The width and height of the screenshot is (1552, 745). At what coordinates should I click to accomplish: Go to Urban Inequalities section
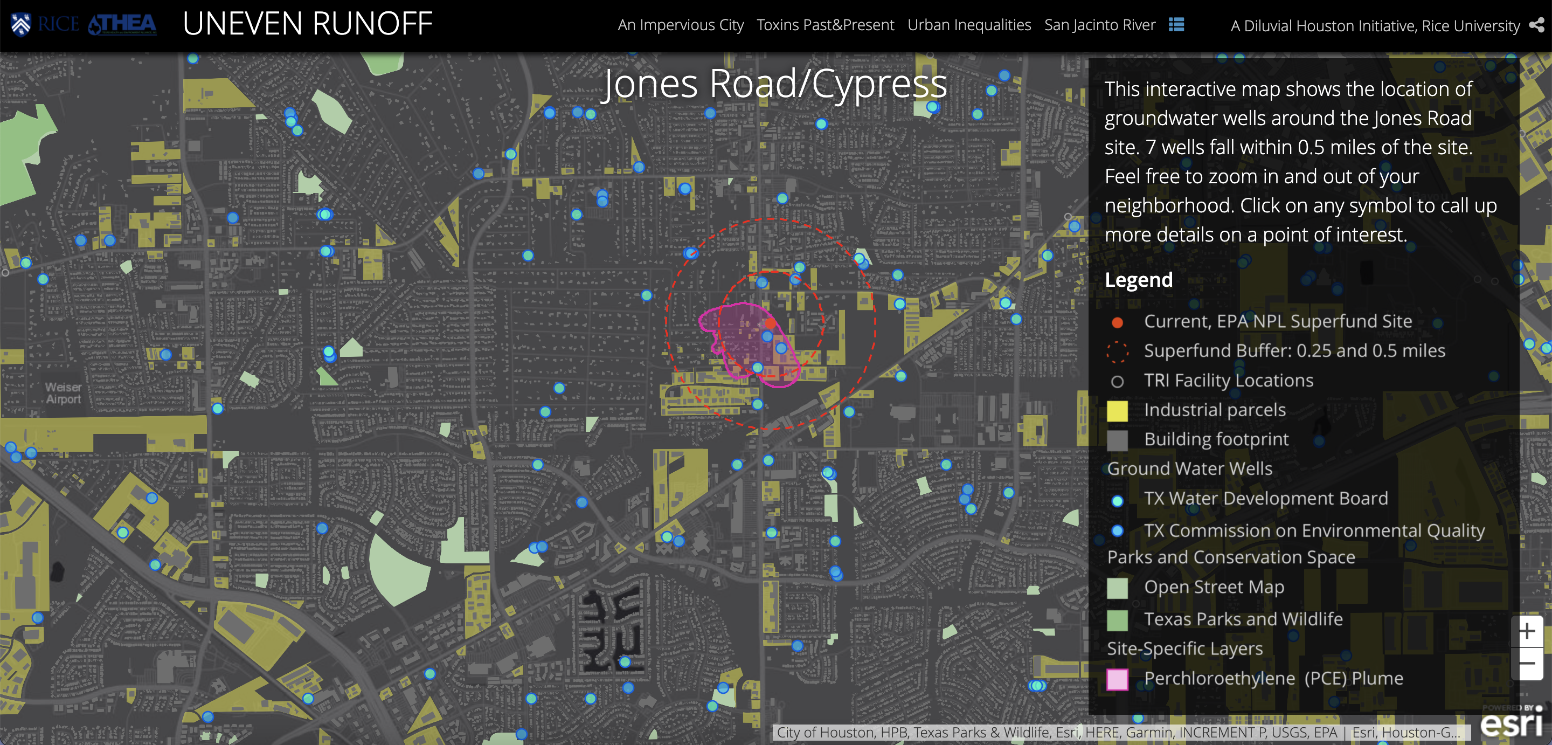point(969,25)
